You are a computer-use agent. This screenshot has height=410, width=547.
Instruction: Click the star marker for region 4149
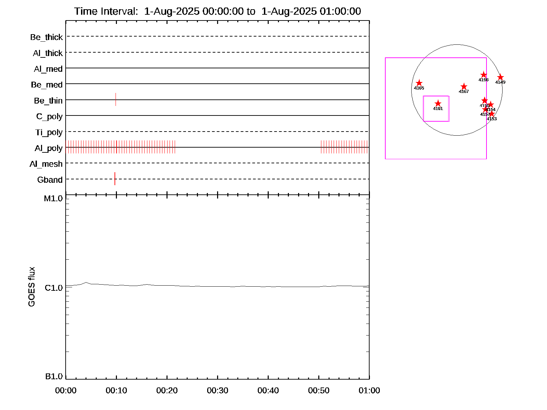pyautogui.click(x=501, y=77)
